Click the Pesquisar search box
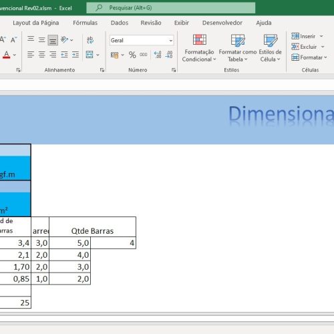This screenshot has height=334, width=334. point(171,8)
